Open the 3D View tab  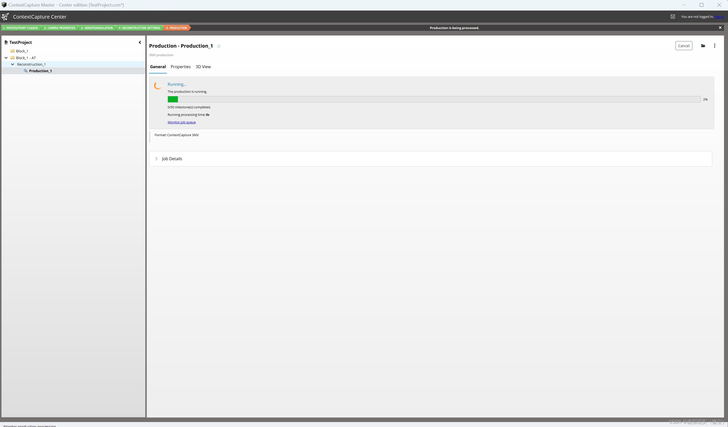point(203,67)
